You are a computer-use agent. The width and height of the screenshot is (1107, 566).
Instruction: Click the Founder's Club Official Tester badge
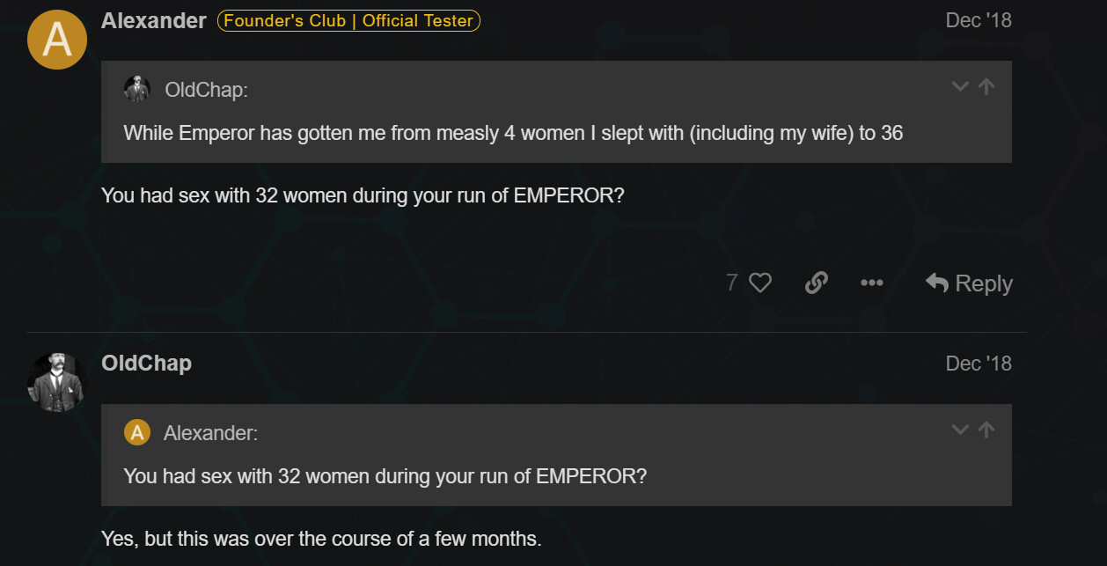(348, 20)
